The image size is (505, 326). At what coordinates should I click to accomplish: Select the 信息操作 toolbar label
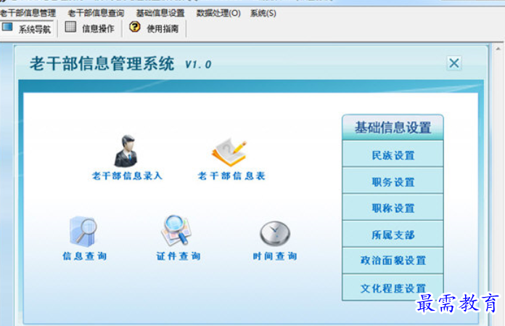tap(98, 28)
